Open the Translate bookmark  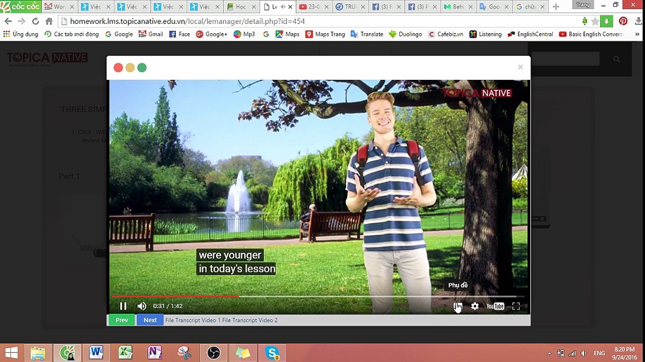point(367,34)
